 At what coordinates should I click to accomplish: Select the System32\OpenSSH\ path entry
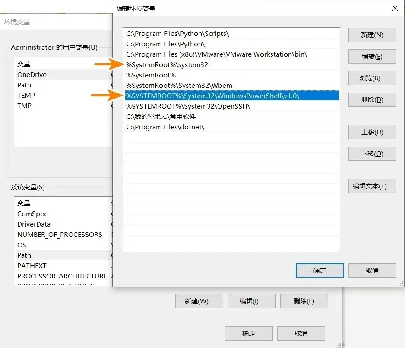[232, 106]
